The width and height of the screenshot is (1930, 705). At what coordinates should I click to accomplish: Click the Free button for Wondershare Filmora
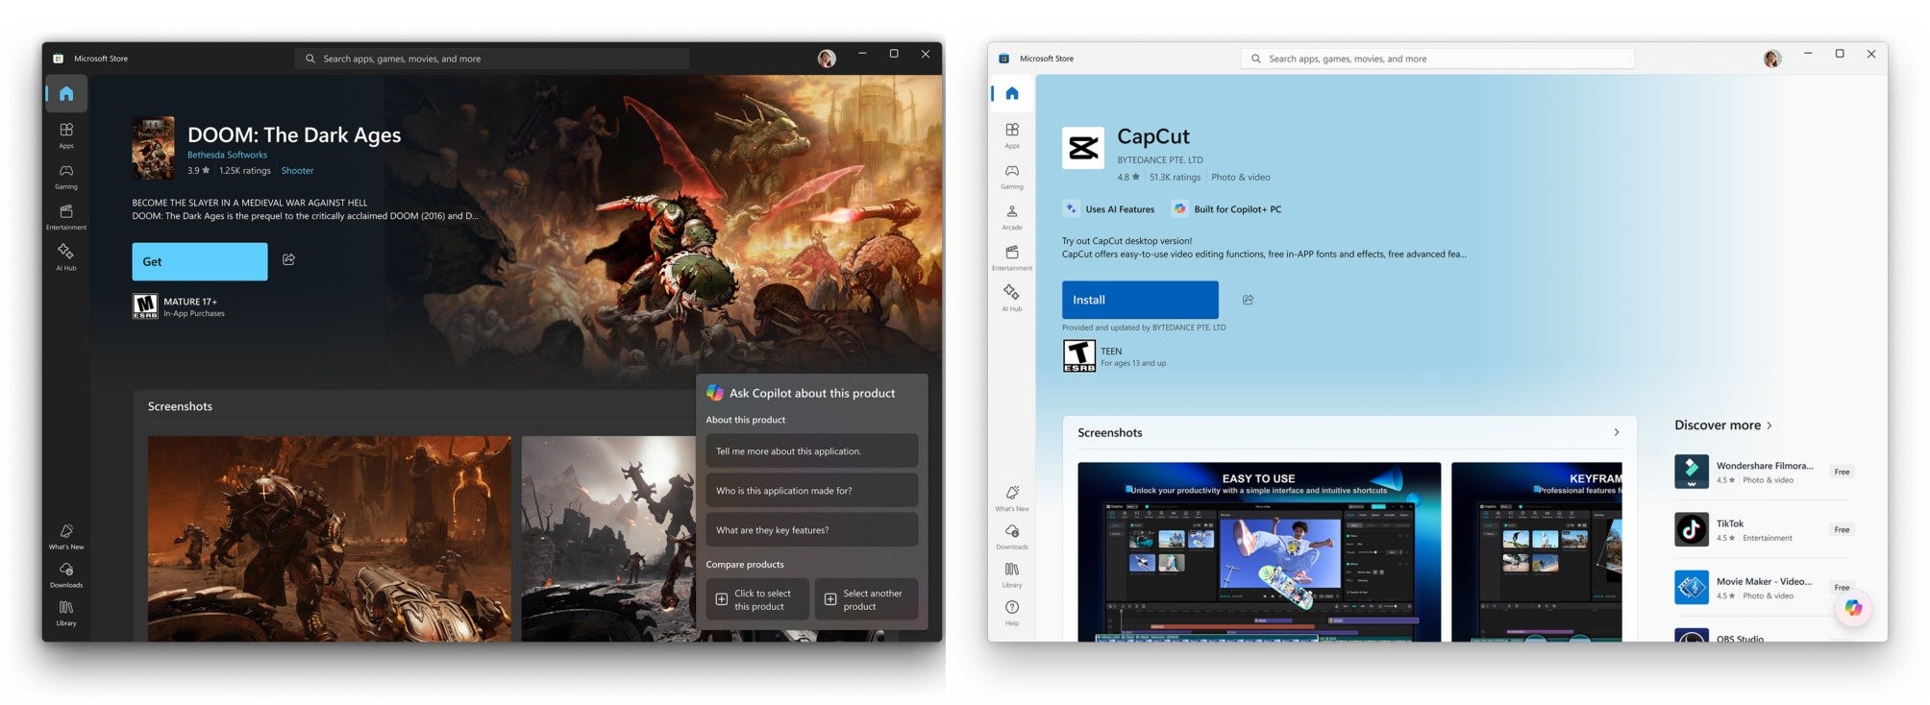[1842, 472]
